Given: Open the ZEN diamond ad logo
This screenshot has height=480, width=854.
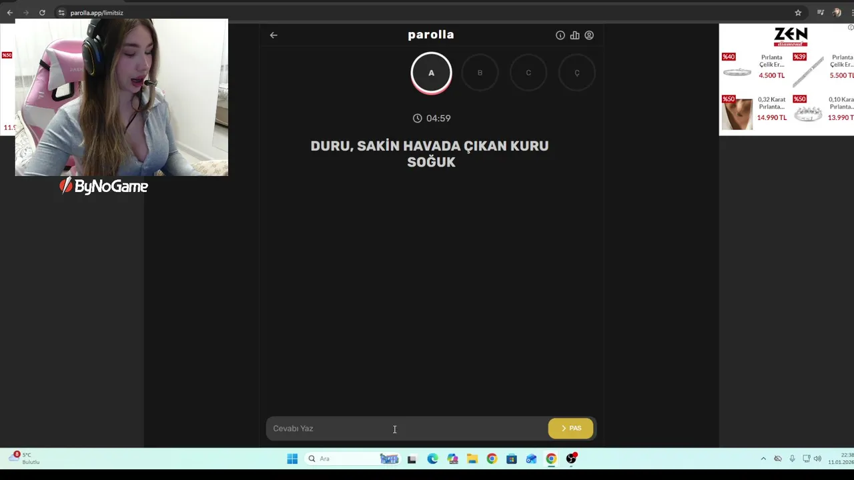Looking at the screenshot, I should pyautogui.click(x=791, y=37).
